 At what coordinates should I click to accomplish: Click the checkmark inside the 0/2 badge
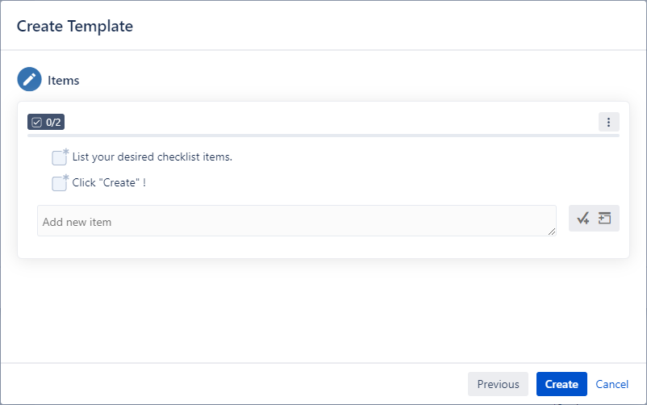[36, 123]
